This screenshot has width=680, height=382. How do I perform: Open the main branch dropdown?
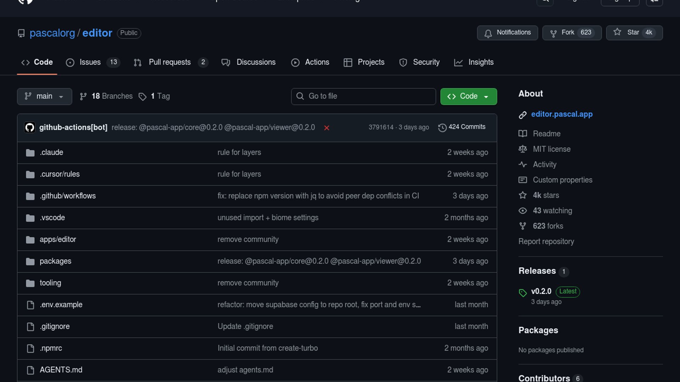pyautogui.click(x=45, y=96)
